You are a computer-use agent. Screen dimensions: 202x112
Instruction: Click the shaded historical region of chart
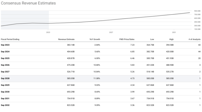(25, 20)
